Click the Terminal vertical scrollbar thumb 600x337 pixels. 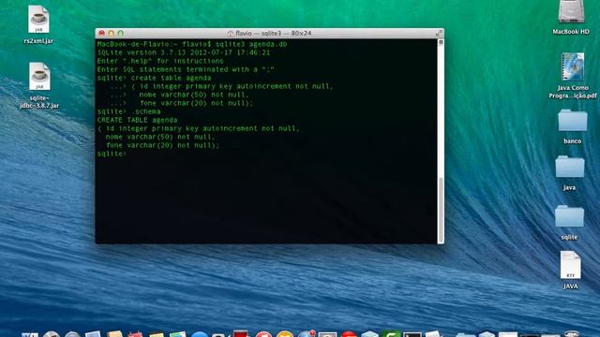[441, 210]
